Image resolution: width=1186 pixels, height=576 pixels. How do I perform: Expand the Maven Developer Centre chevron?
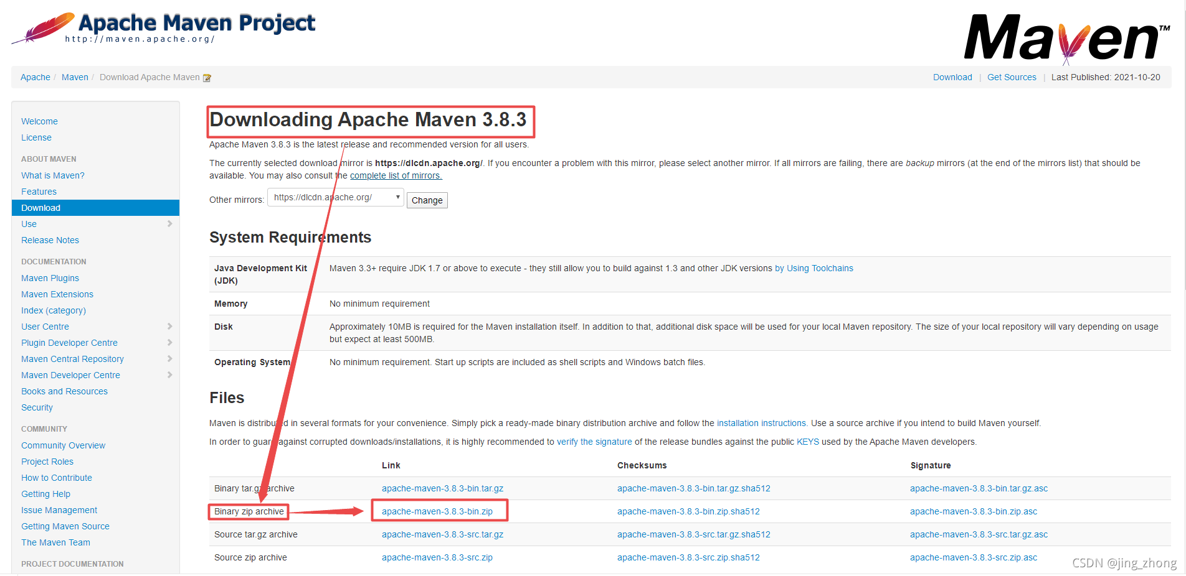pyautogui.click(x=169, y=374)
